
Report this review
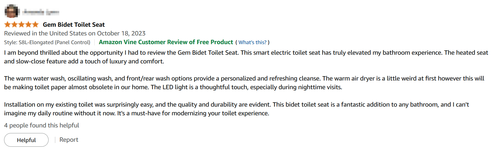(x=69, y=140)
